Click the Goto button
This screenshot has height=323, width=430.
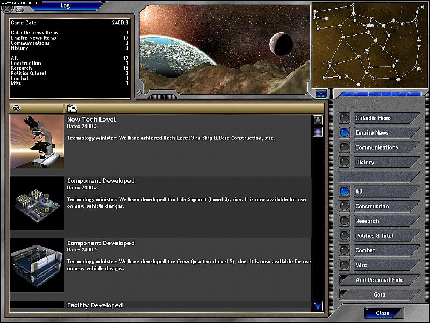379,294
